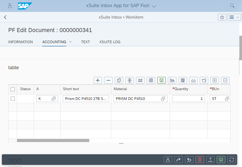
Task: Select the remove row icon above the table
Action: pyautogui.click(x=108, y=80)
